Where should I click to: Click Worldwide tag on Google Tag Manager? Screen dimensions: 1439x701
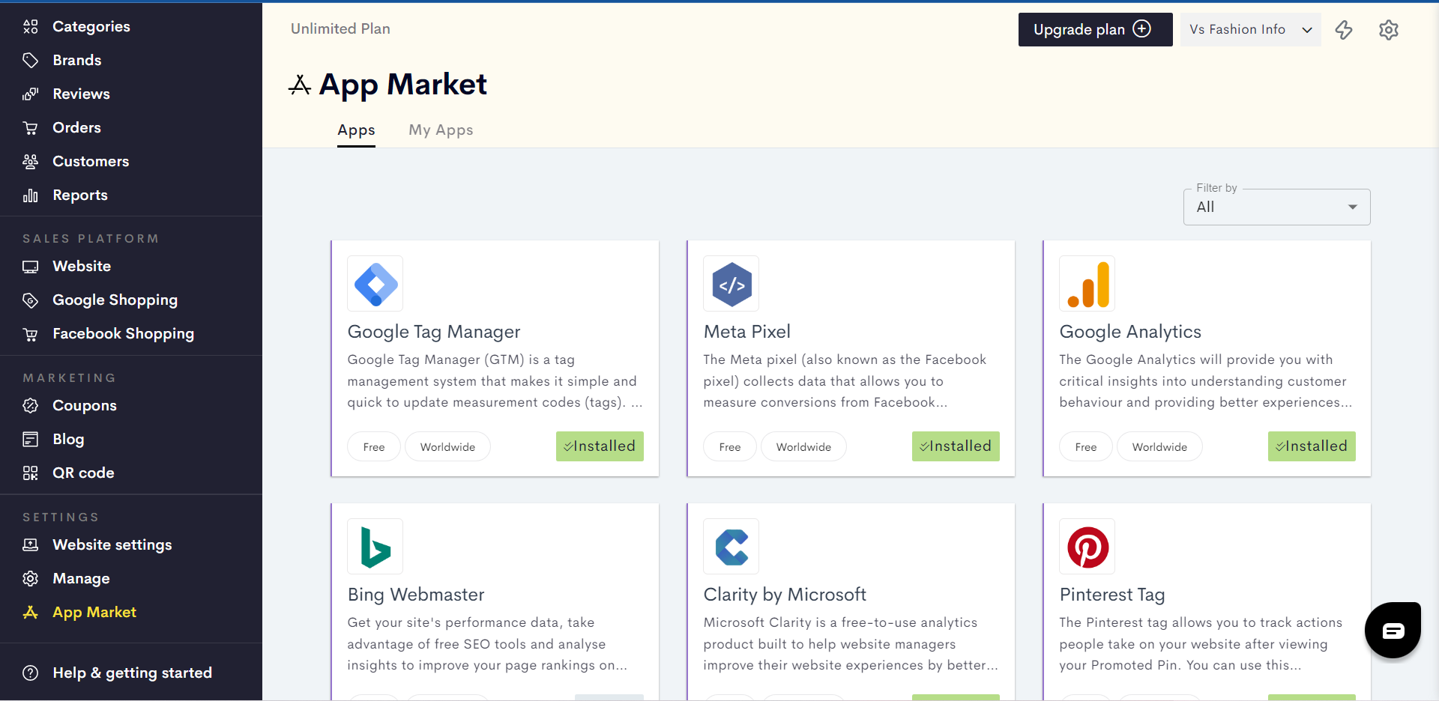(447, 447)
